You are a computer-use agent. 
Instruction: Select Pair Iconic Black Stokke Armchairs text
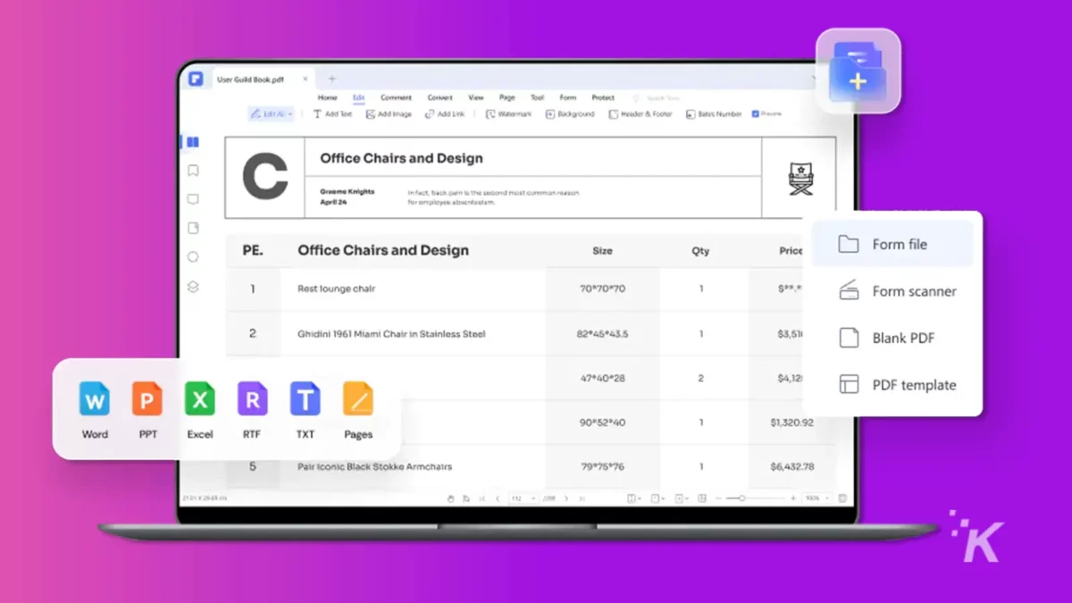coord(375,466)
